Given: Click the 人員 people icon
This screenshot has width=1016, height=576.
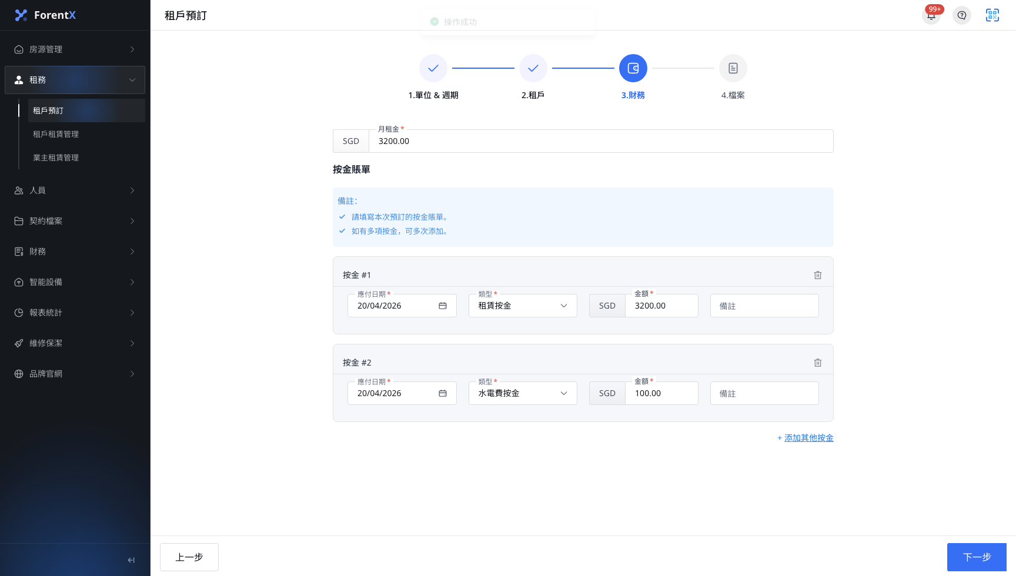Looking at the screenshot, I should click(19, 190).
